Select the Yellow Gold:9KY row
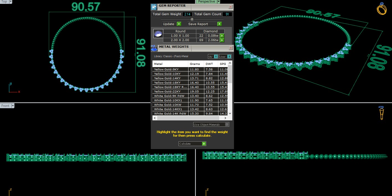 coord(190,69)
